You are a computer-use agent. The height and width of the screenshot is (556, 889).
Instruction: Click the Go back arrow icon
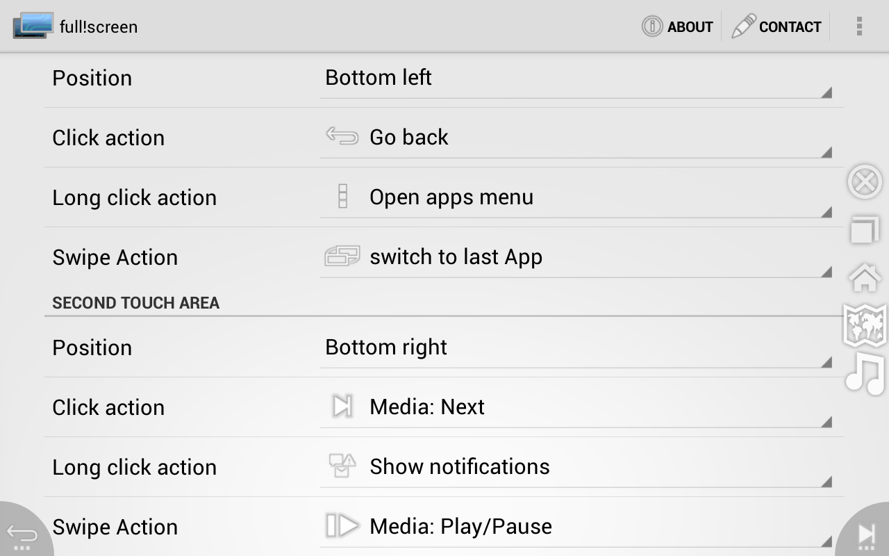pos(342,137)
